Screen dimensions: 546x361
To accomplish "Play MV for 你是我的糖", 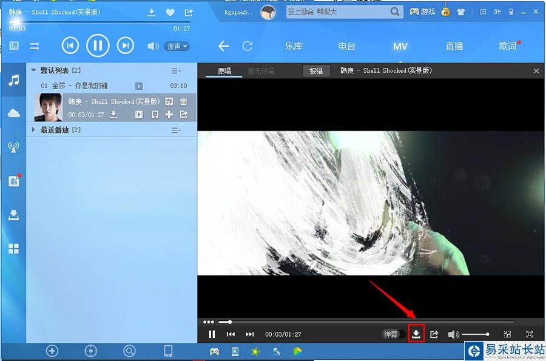I will [x=139, y=86].
